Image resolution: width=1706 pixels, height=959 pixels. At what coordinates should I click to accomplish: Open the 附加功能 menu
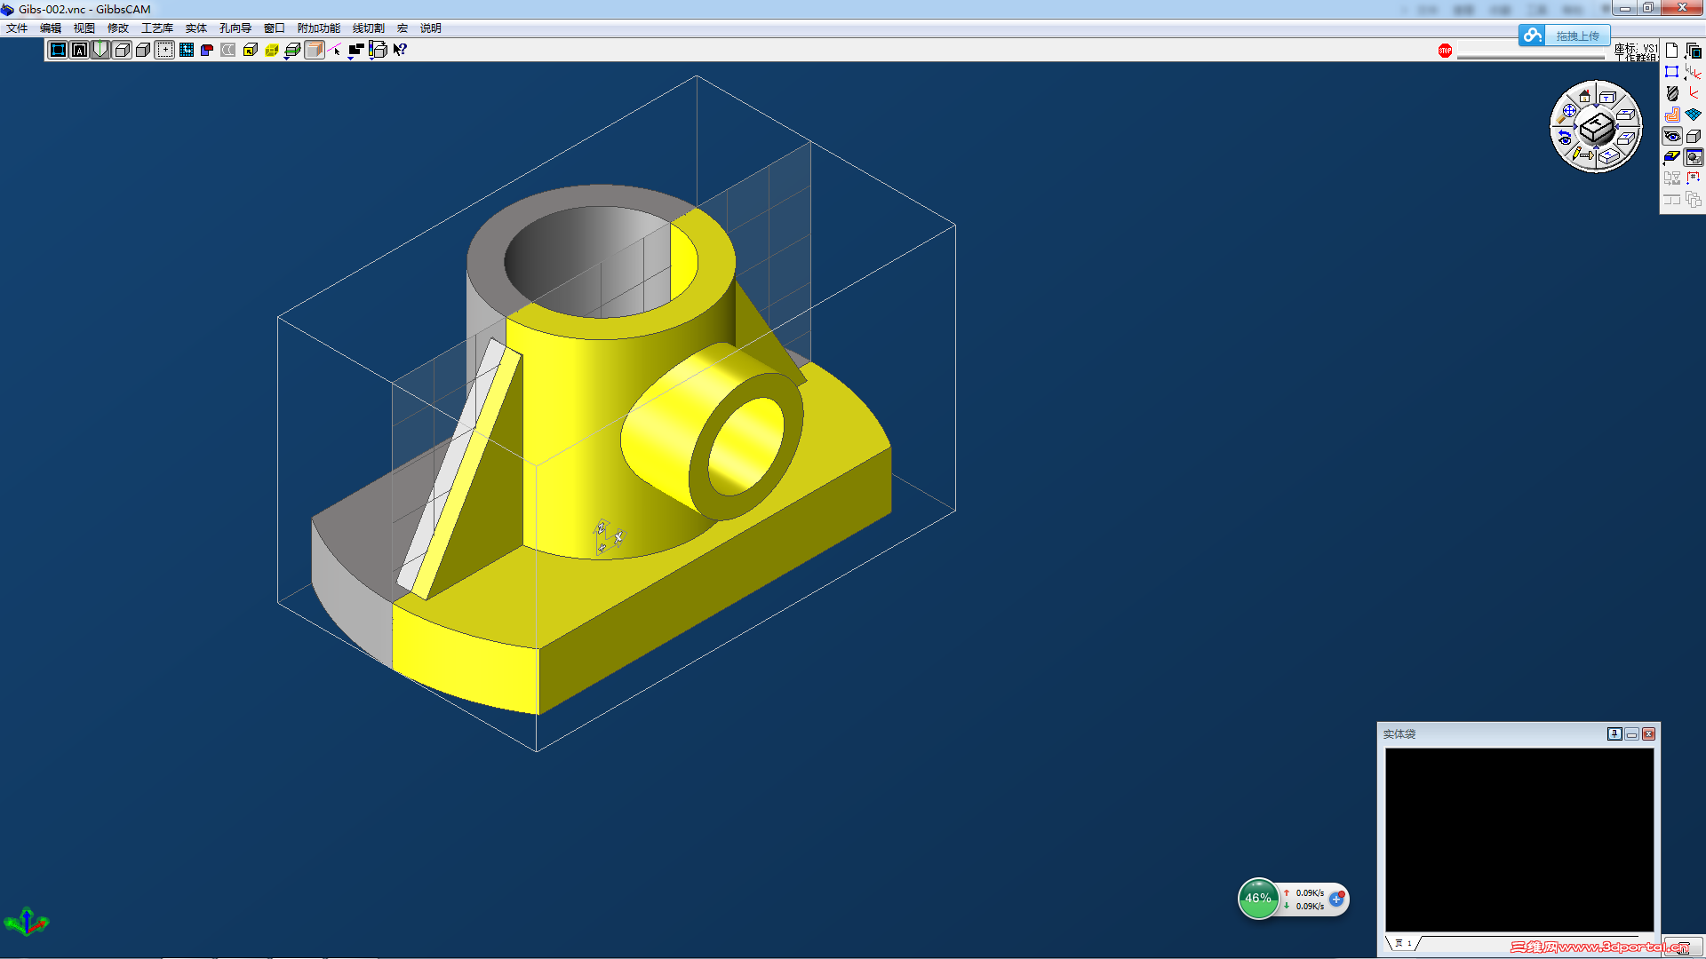point(319,28)
